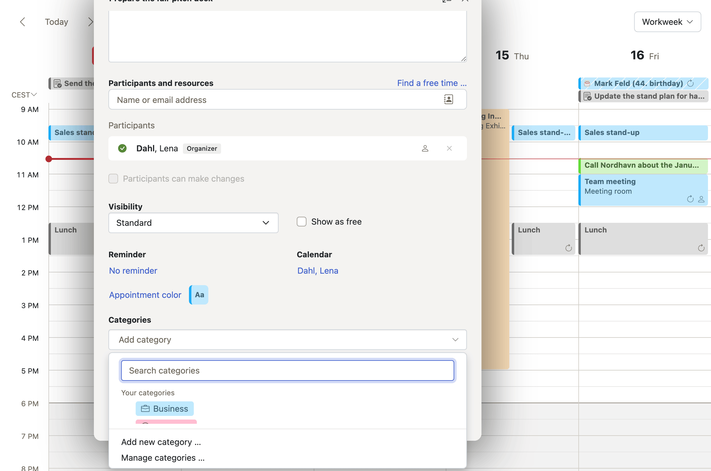Toggle Participants can make changes checkbox
The image size is (711, 471).
pos(113,179)
